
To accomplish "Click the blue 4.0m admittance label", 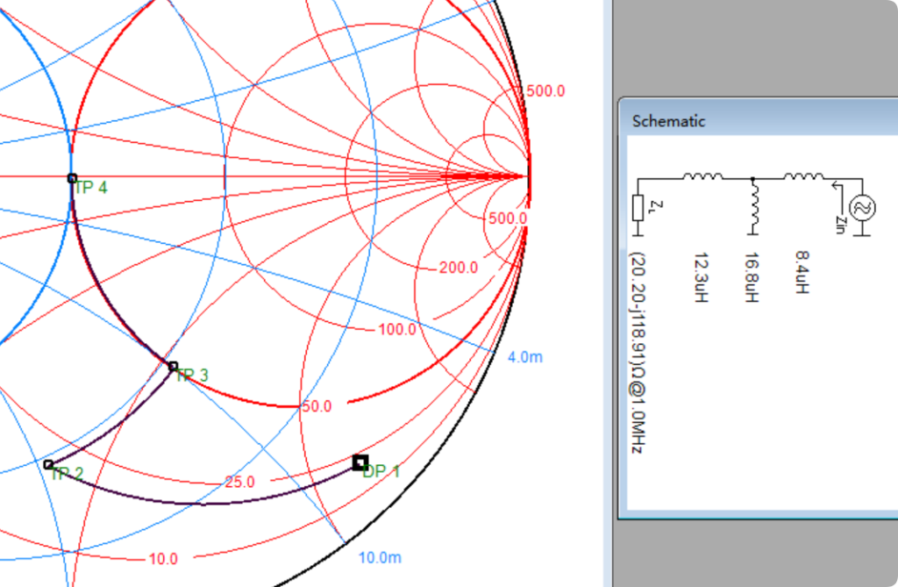I will click(525, 357).
